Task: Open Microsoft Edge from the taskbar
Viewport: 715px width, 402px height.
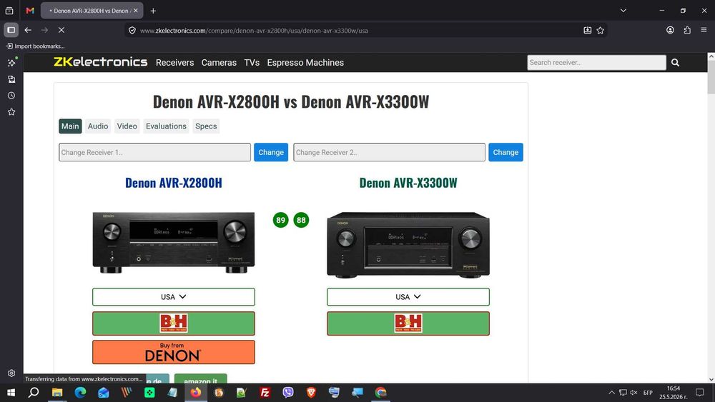Action: click(80, 393)
